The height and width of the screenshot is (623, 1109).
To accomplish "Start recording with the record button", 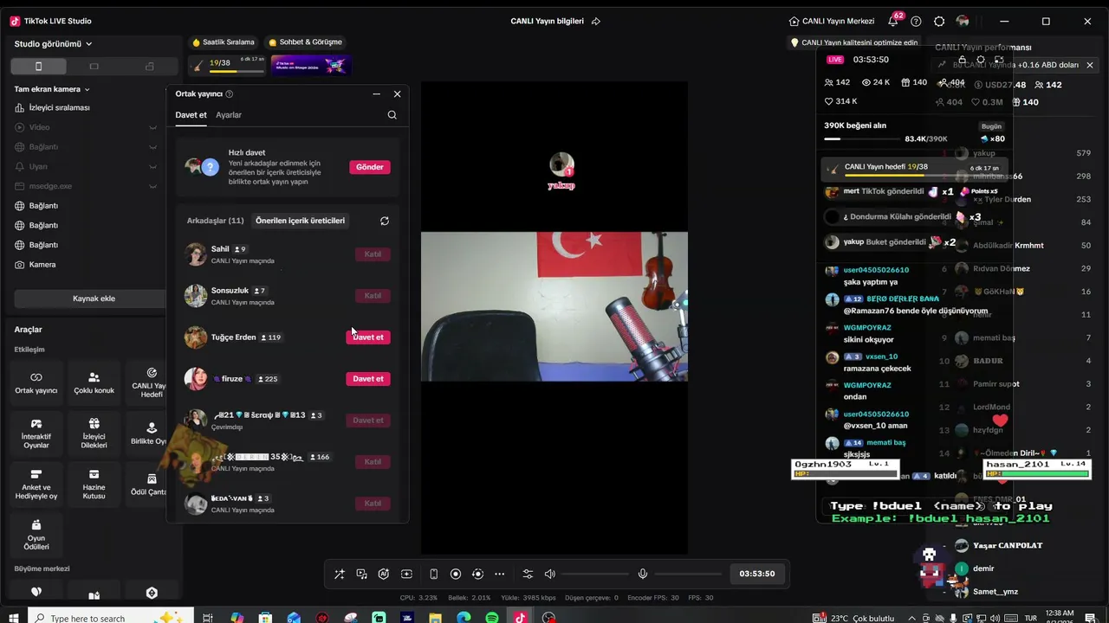I will coord(456,574).
